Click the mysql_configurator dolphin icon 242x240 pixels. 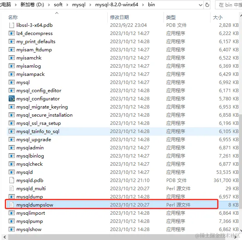(x=12, y=98)
